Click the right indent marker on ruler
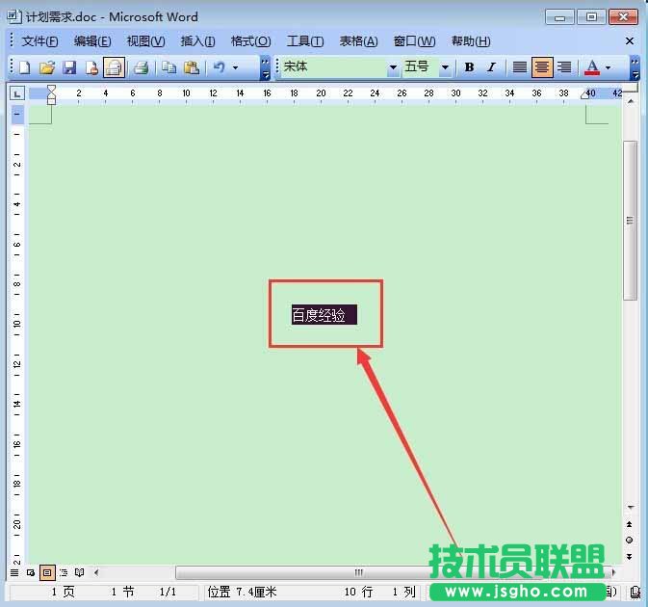648x607 pixels. pos(584,95)
